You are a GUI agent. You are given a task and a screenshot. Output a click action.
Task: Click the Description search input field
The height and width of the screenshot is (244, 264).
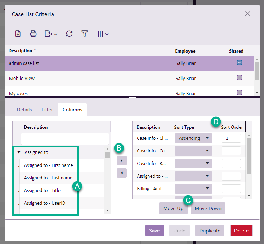click(x=65, y=138)
